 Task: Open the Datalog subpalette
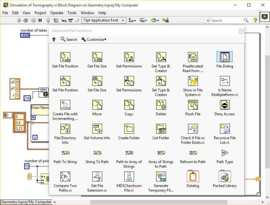pyautogui.click(x=193, y=176)
